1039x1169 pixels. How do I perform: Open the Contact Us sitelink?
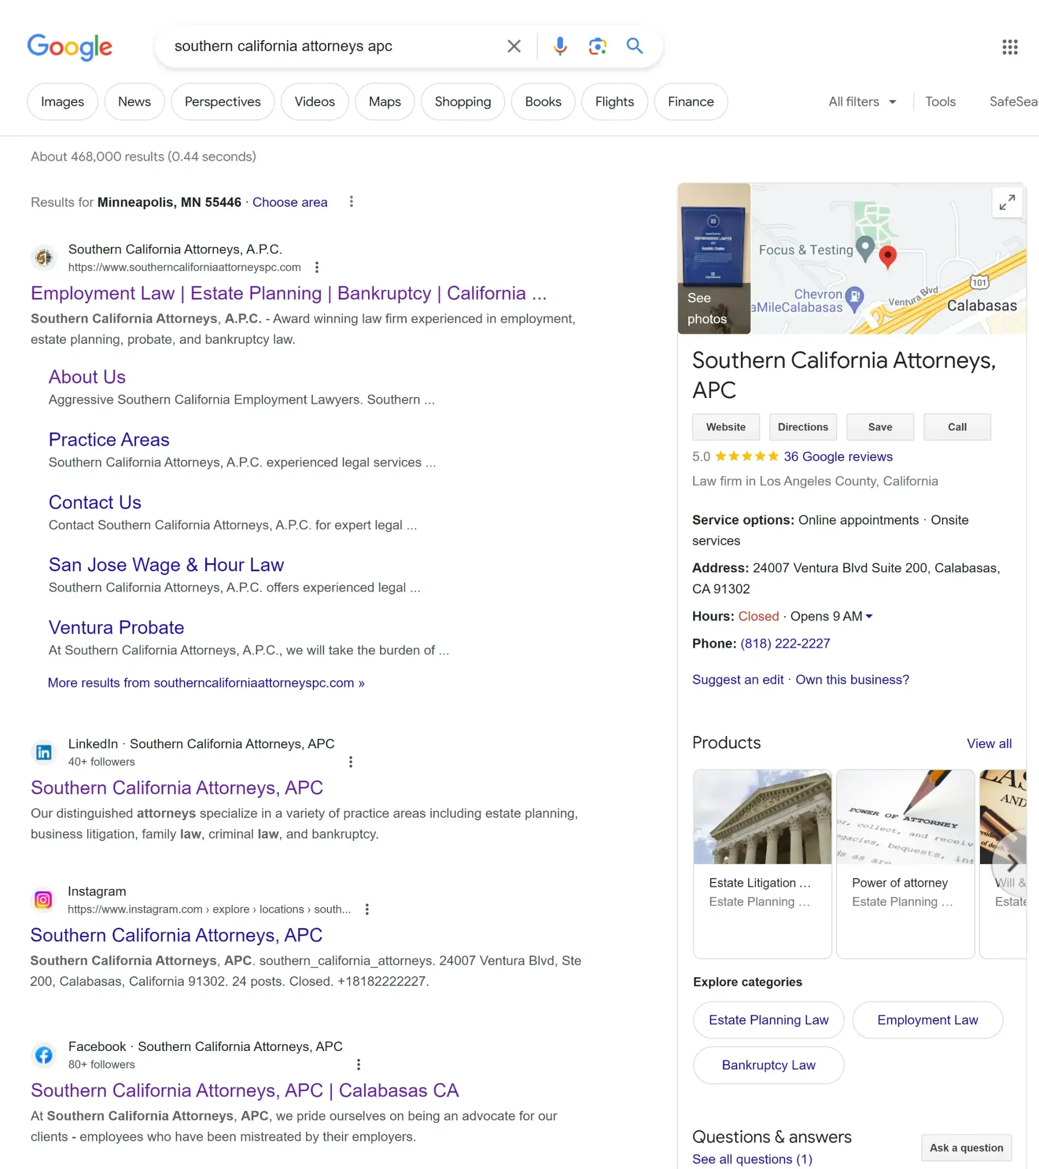pos(95,502)
